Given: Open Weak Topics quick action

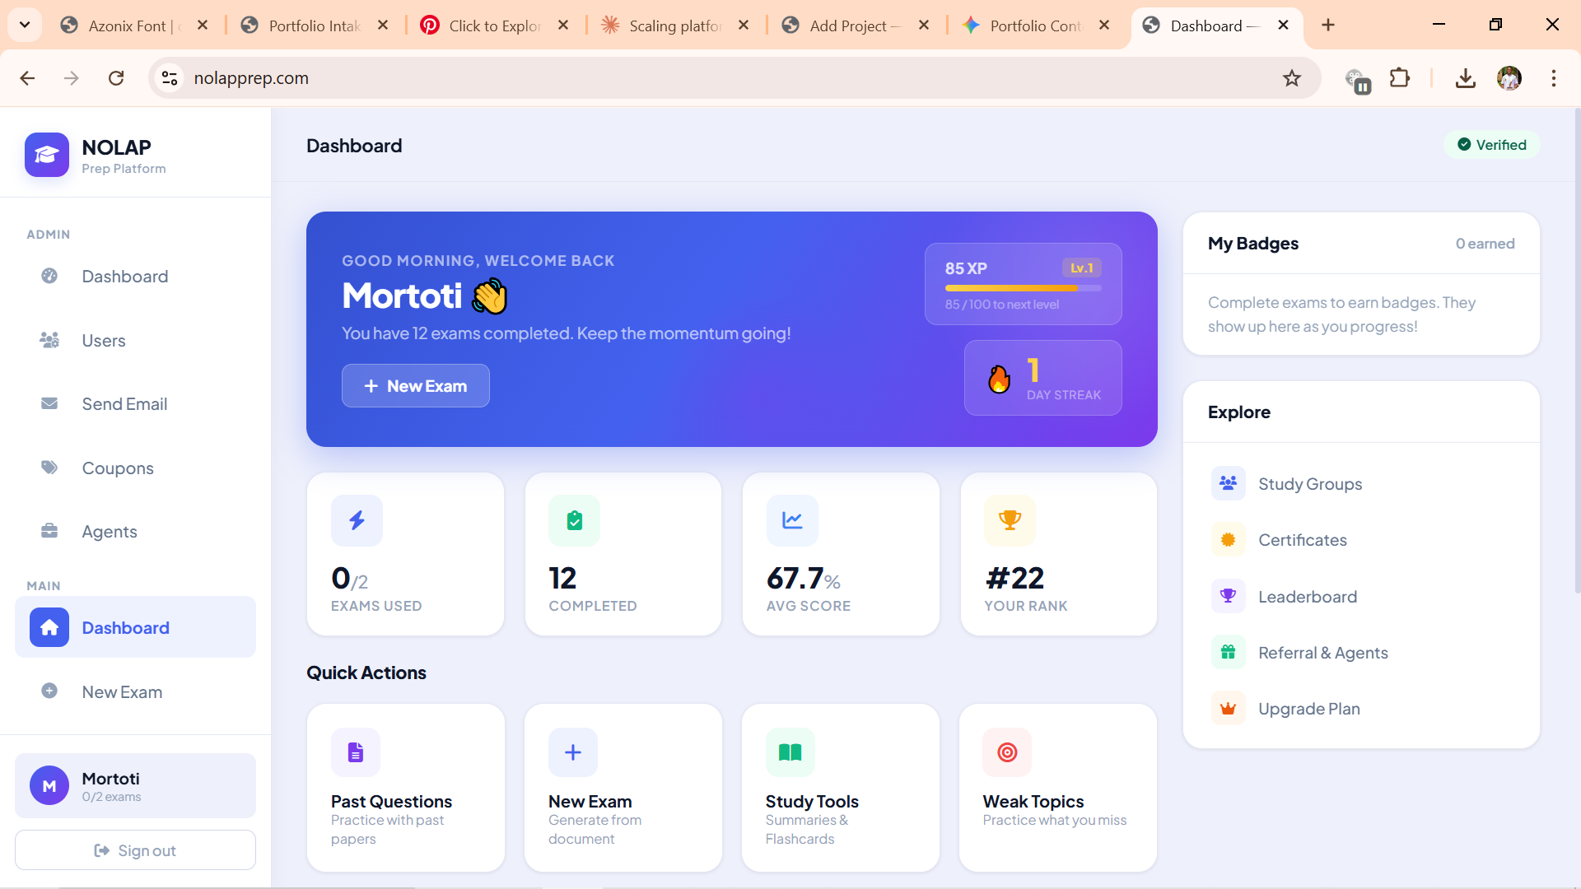Looking at the screenshot, I should click(x=1058, y=788).
